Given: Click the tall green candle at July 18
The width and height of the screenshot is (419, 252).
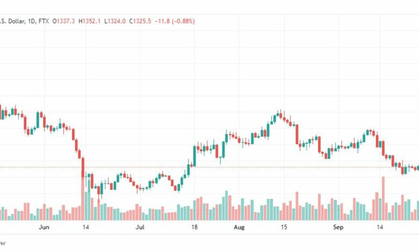Looking at the screenshot, I should 194,156.
